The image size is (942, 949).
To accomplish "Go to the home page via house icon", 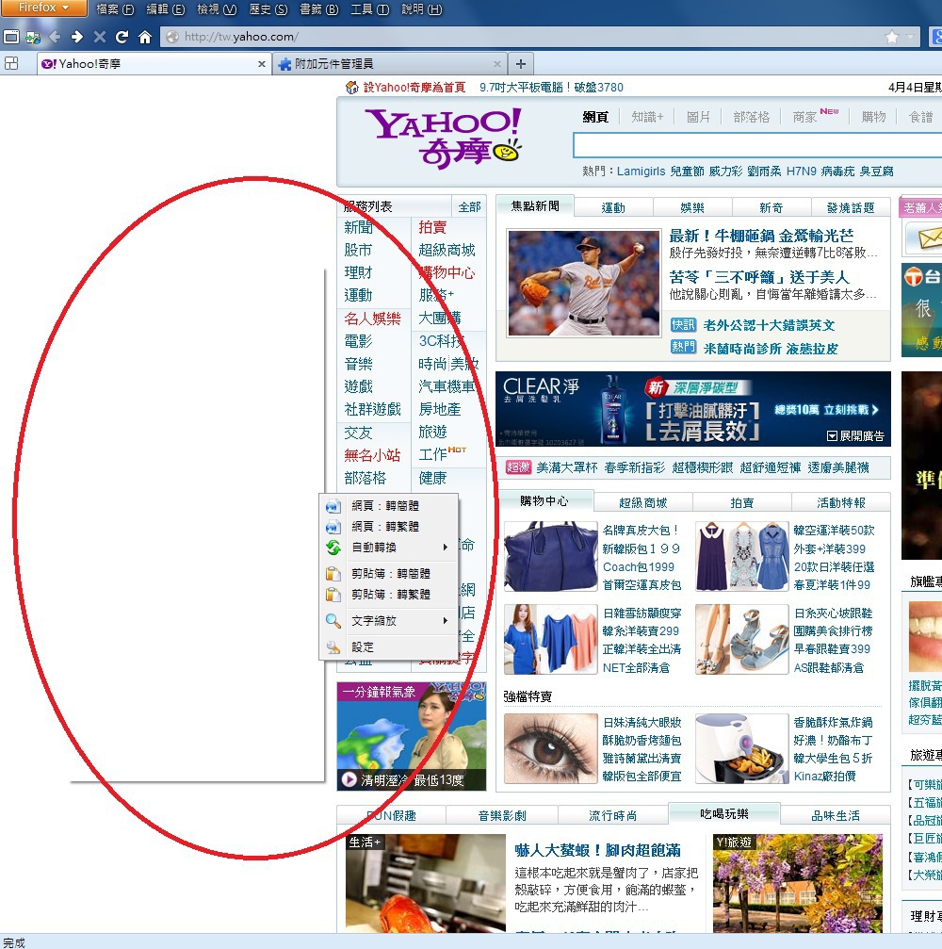I will 145,37.
